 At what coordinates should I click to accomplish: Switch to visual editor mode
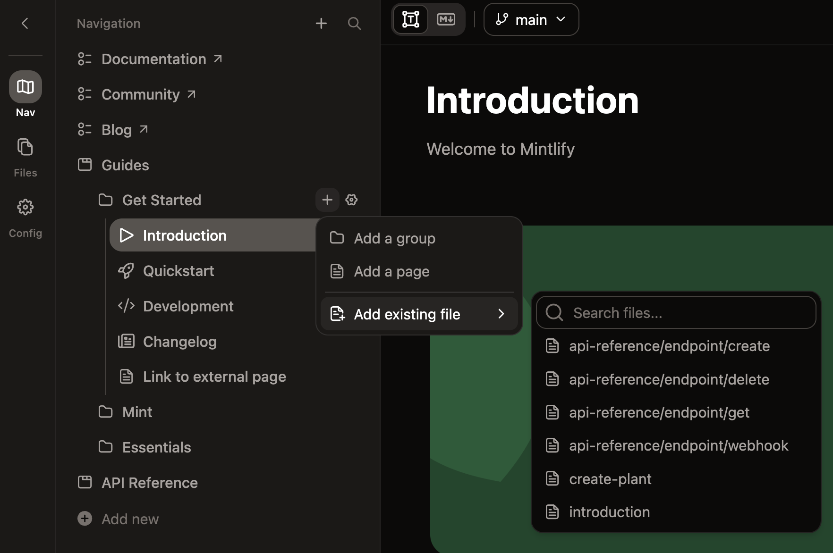410,19
